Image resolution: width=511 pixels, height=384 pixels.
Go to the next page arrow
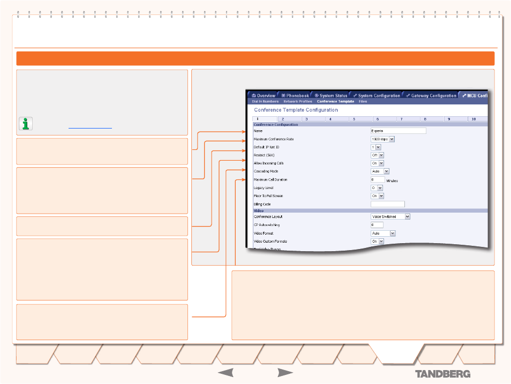point(285,373)
